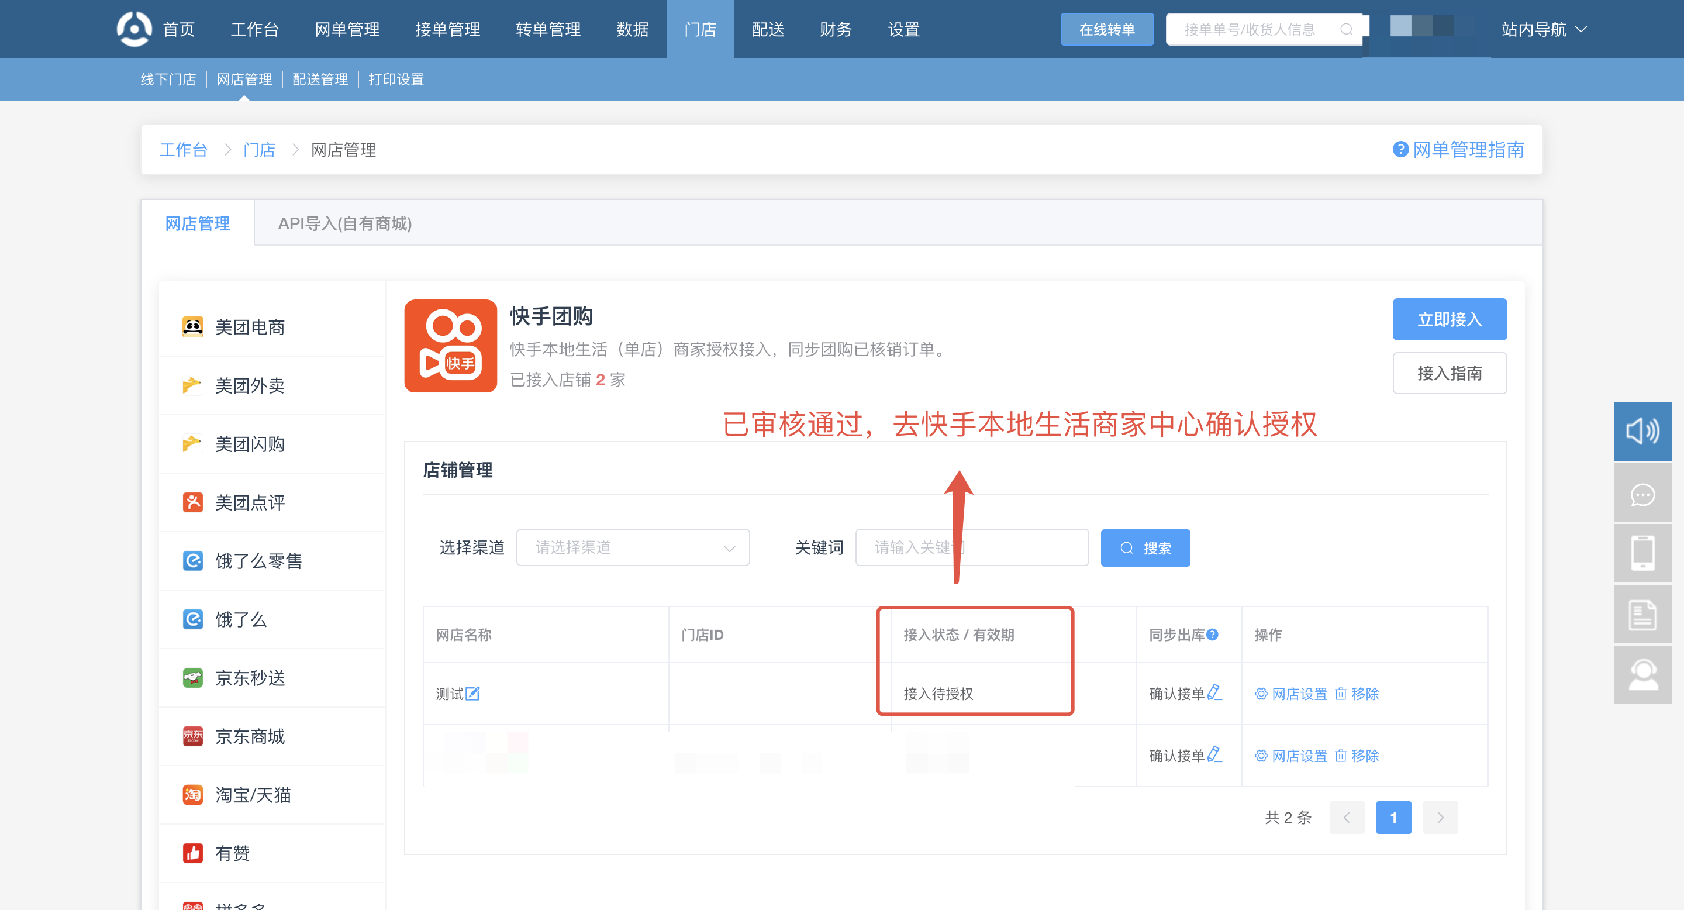Select 京东商城 in the channel list
The image size is (1684, 910).
click(x=272, y=737)
